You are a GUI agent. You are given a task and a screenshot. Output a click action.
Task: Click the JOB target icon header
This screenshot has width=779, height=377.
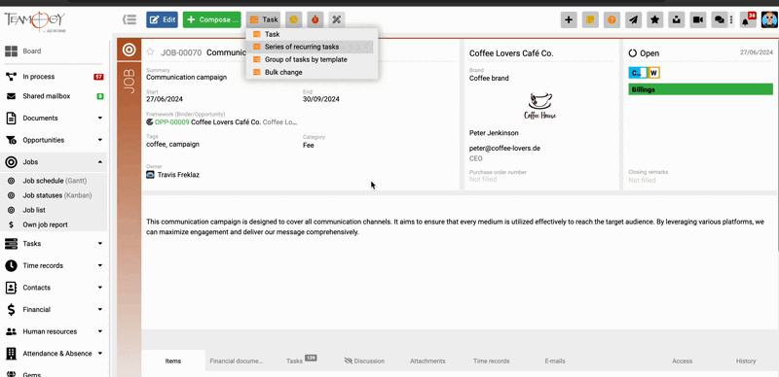click(x=130, y=50)
